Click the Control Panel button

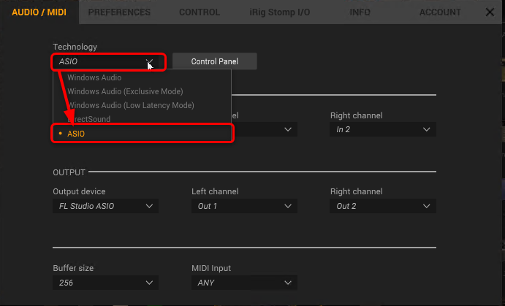[214, 61]
